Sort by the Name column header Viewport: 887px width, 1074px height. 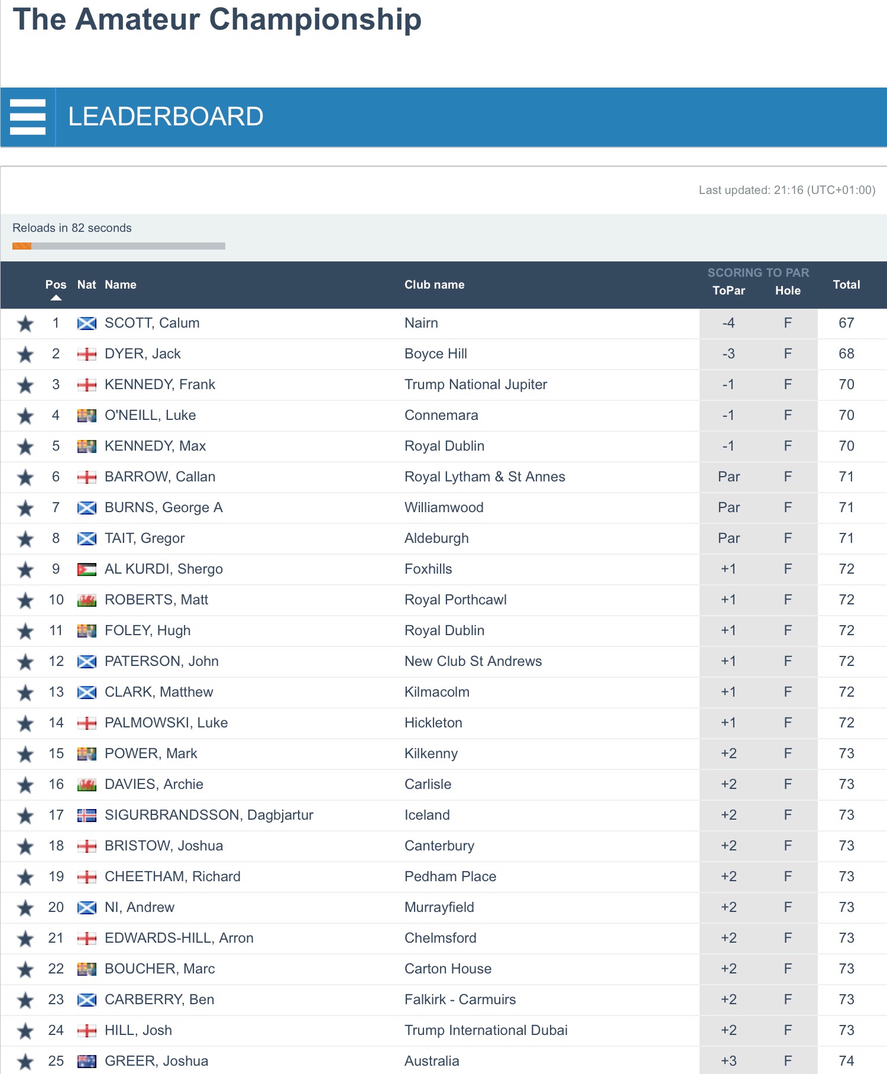(x=121, y=285)
